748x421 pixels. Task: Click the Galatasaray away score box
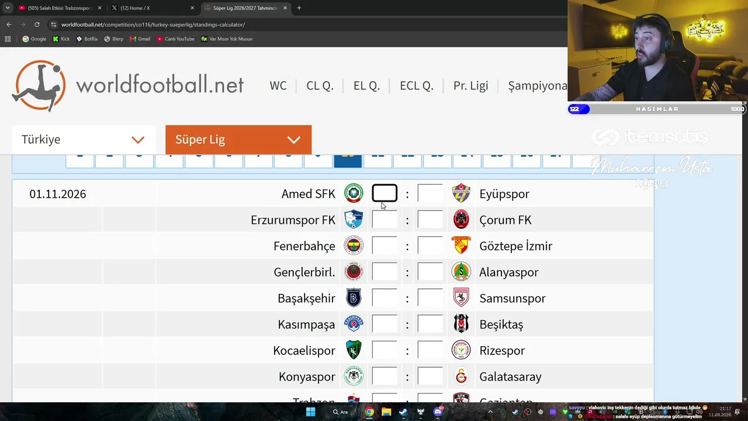coord(430,377)
